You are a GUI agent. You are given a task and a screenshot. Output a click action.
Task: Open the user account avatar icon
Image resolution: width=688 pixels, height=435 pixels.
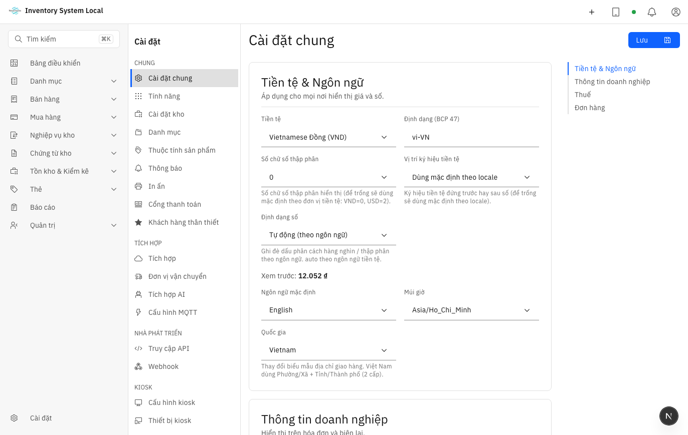[x=676, y=12]
